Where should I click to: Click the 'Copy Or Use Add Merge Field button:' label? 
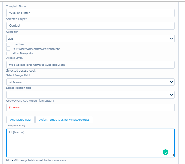coord(30,101)
